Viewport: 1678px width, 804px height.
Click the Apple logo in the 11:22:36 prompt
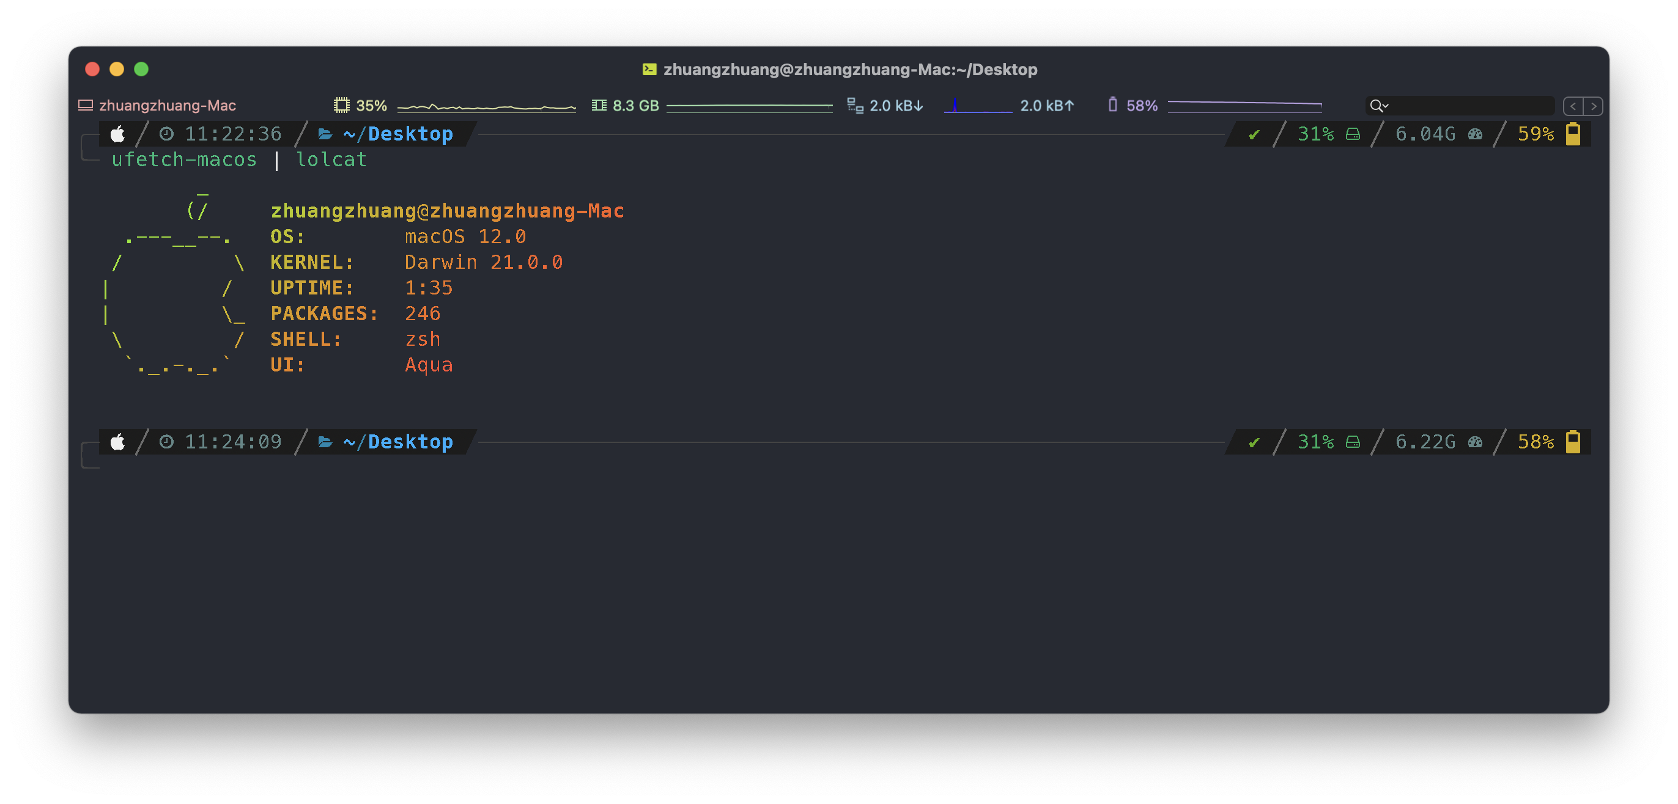coord(118,134)
